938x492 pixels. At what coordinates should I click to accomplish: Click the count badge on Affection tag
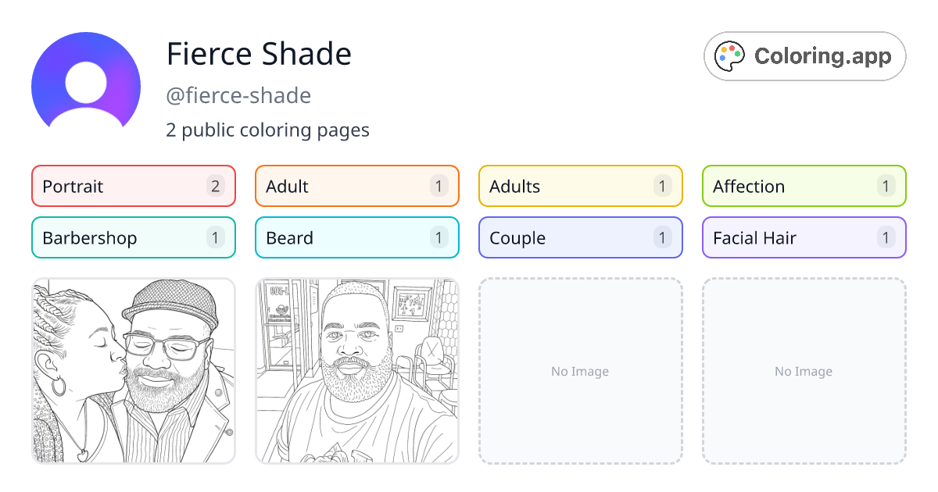coord(886,186)
